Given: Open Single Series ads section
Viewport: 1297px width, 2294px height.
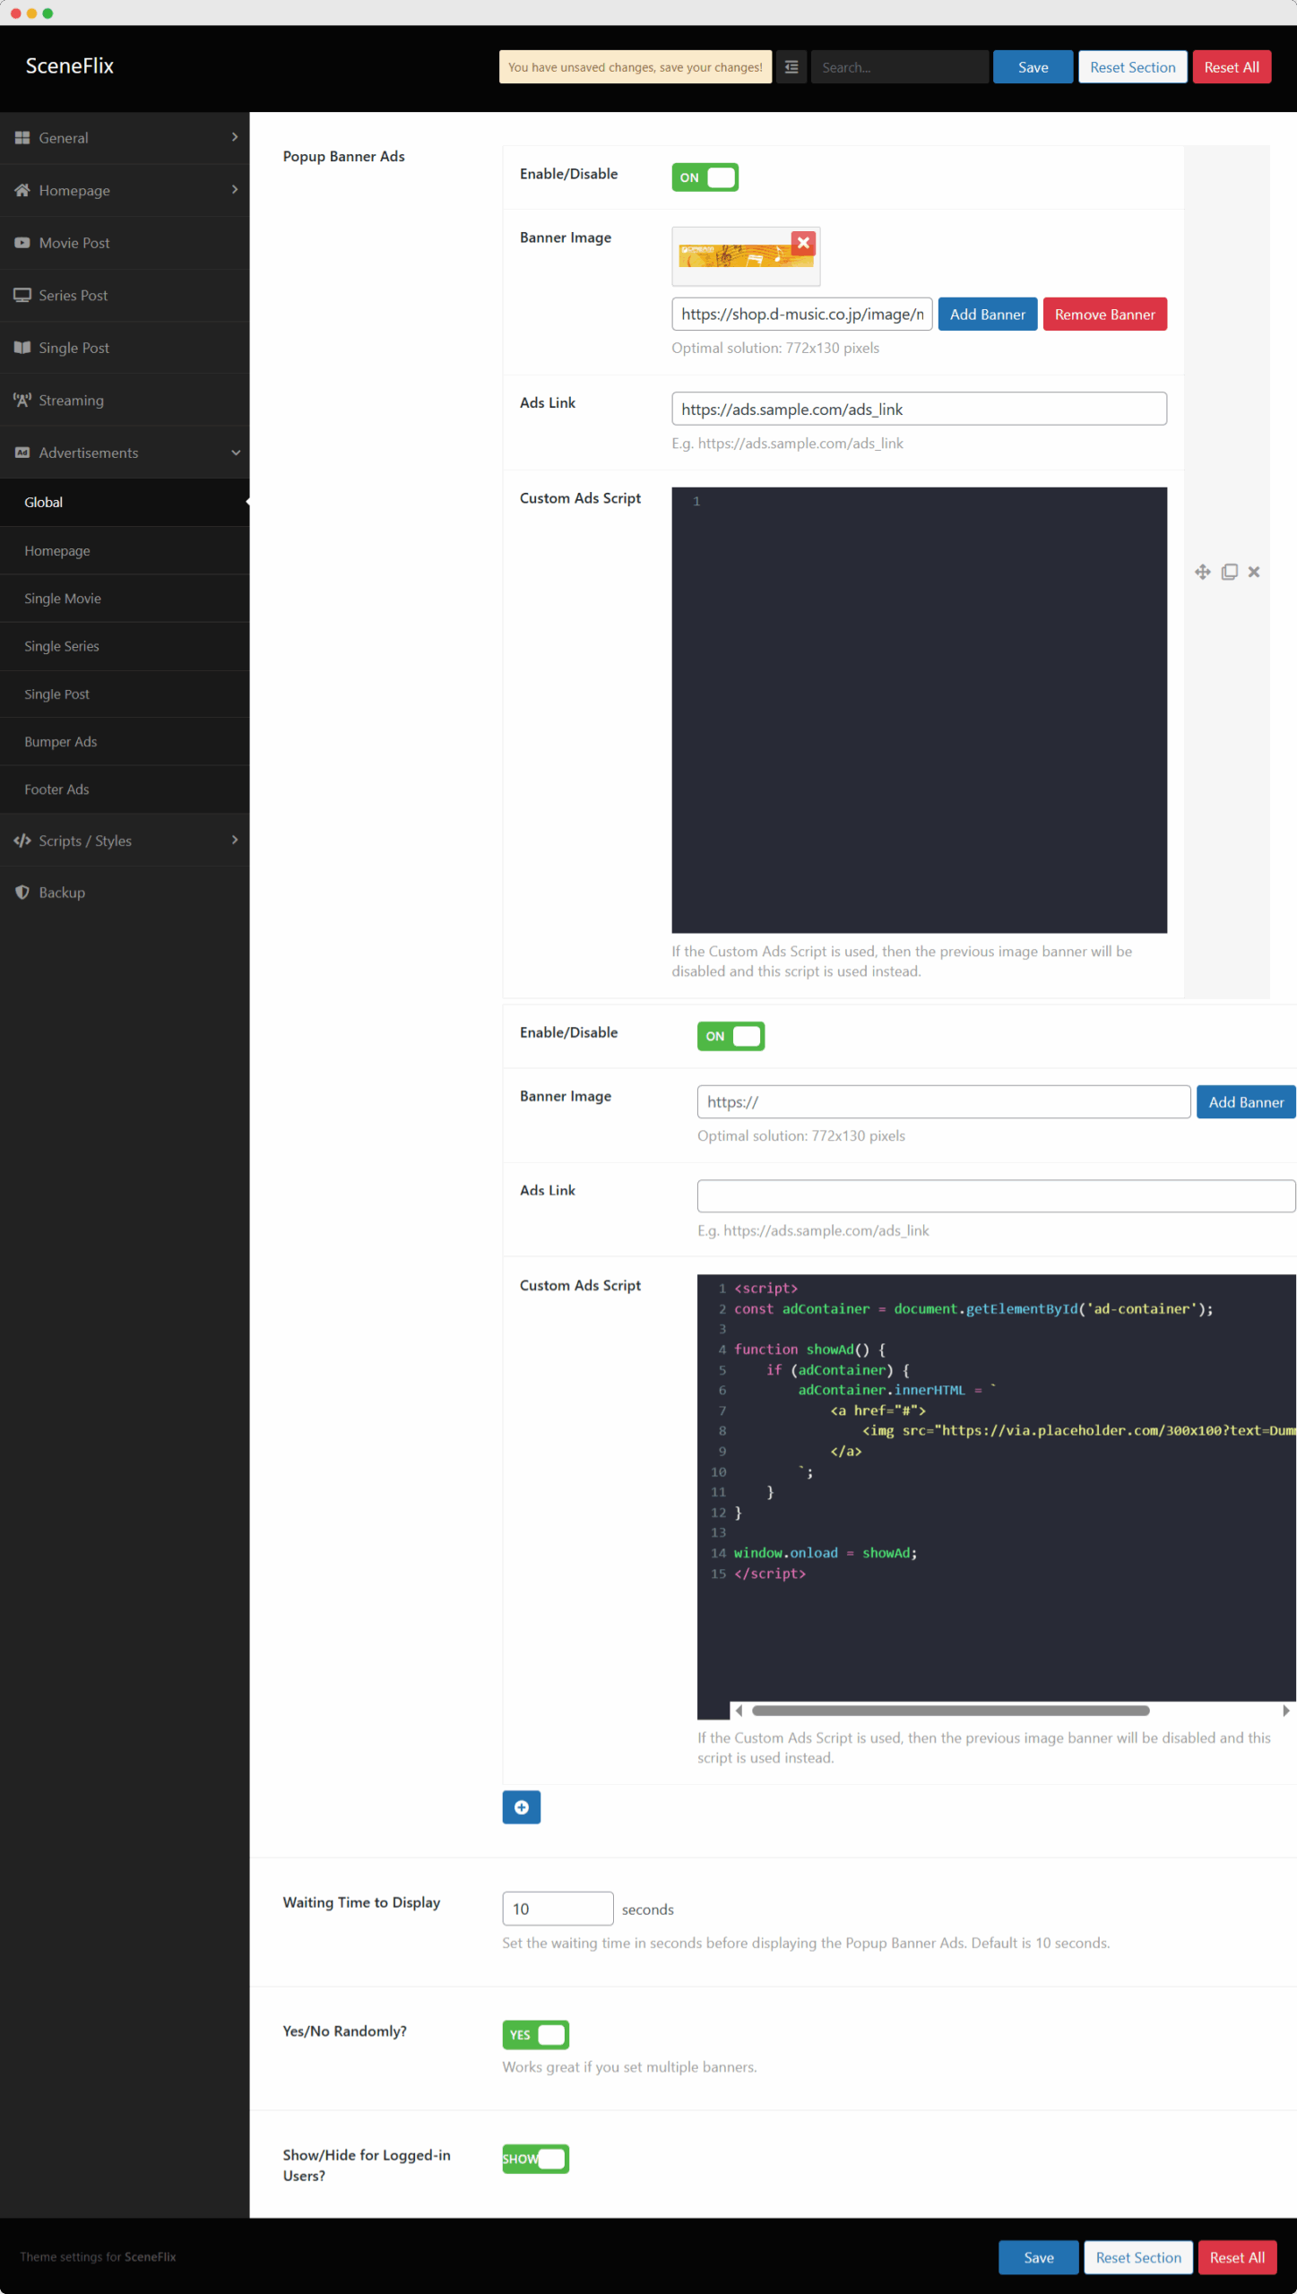Looking at the screenshot, I should pyautogui.click(x=125, y=646).
